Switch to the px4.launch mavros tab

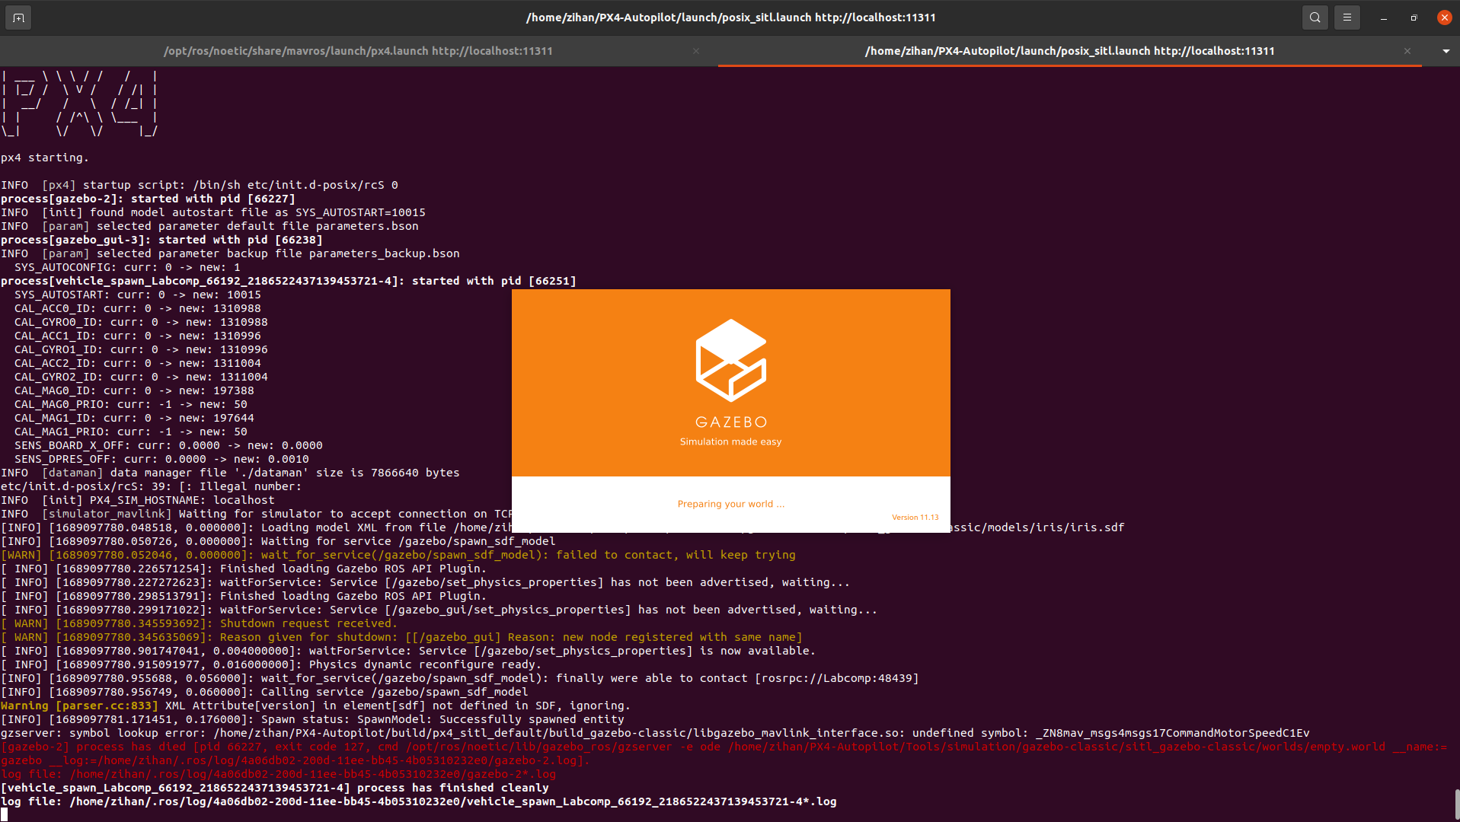(358, 51)
